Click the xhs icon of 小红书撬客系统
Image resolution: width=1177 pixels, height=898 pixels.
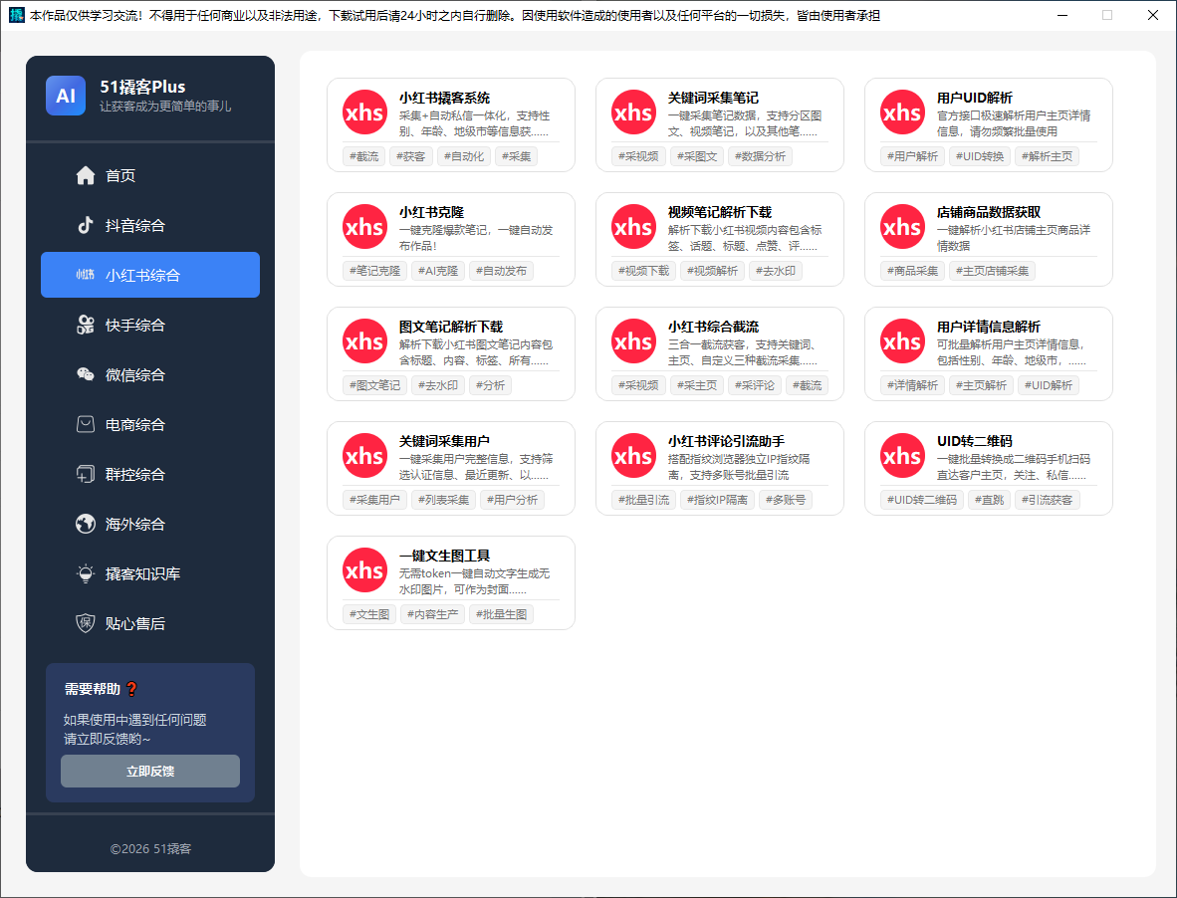[364, 112]
